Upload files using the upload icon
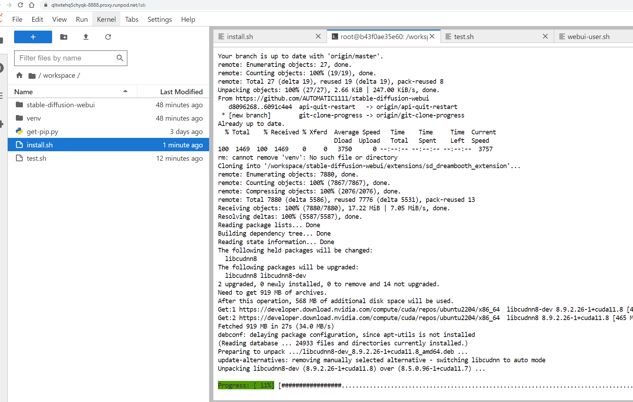Image resolution: width=633 pixels, height=402 pixels. 86,37
